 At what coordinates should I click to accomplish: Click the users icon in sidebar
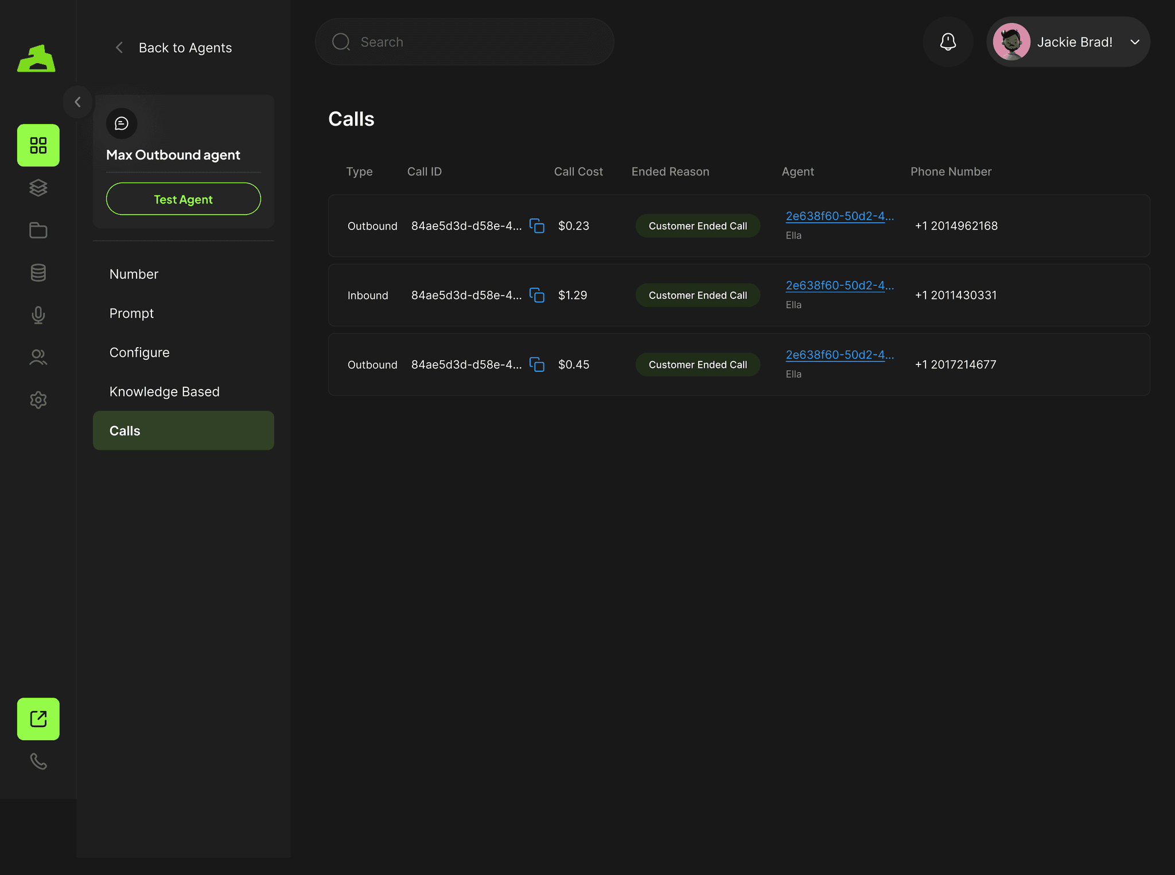(38, 357)
